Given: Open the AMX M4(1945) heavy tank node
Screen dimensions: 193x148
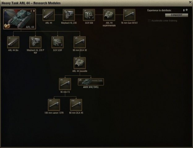Looking at the screenshot, I should click(91, 82).
